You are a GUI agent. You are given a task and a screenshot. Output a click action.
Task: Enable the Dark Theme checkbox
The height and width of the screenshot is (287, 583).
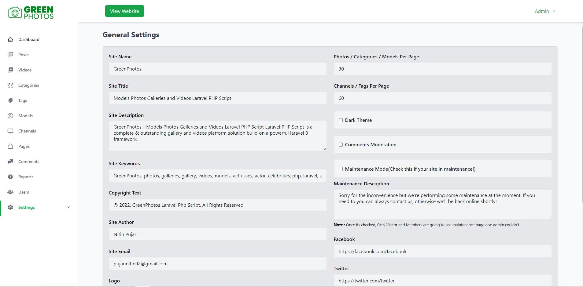click(341, 120)
